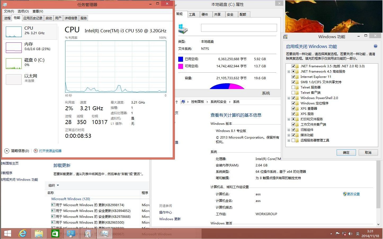The height and width of the screenshot is (239, 383).
Task: Click the local disk drive icon
Action: click(x=183, y=29)
